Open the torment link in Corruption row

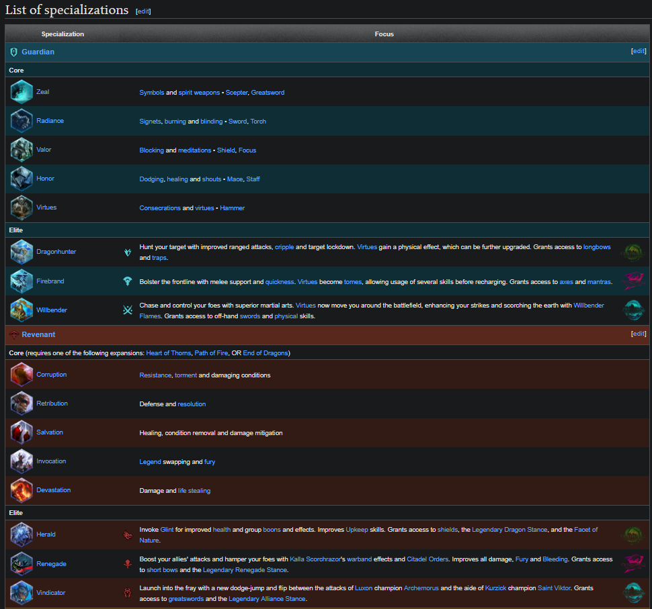[186, 375]
